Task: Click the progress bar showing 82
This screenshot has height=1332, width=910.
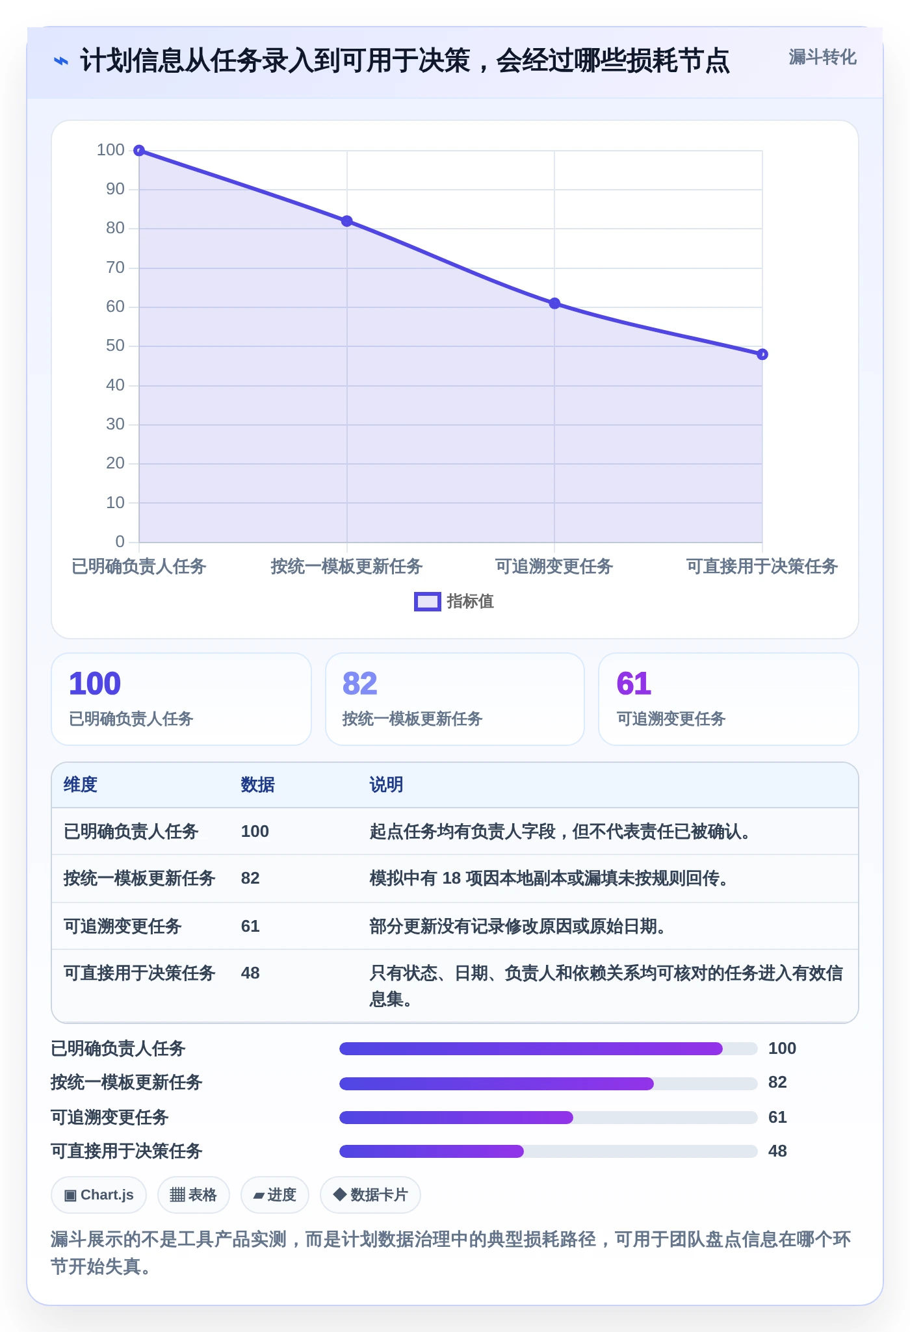Action: (x=549, y=1083)
